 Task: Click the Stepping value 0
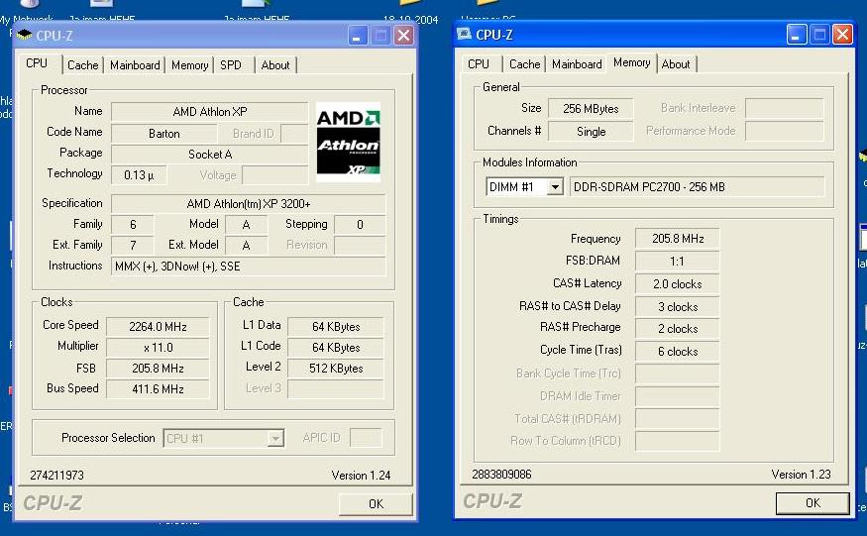click(x=360, y=225)
